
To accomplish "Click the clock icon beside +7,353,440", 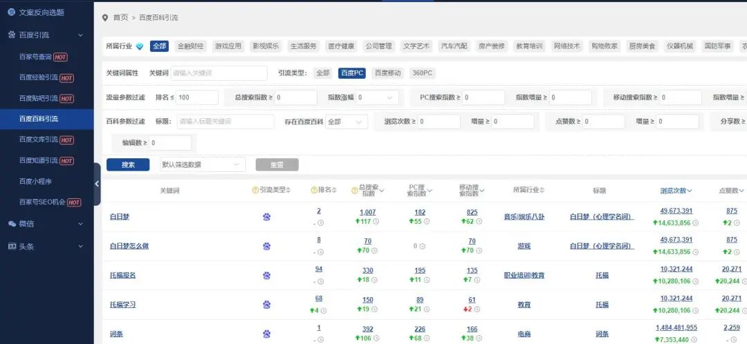I will tap(696, 340).
